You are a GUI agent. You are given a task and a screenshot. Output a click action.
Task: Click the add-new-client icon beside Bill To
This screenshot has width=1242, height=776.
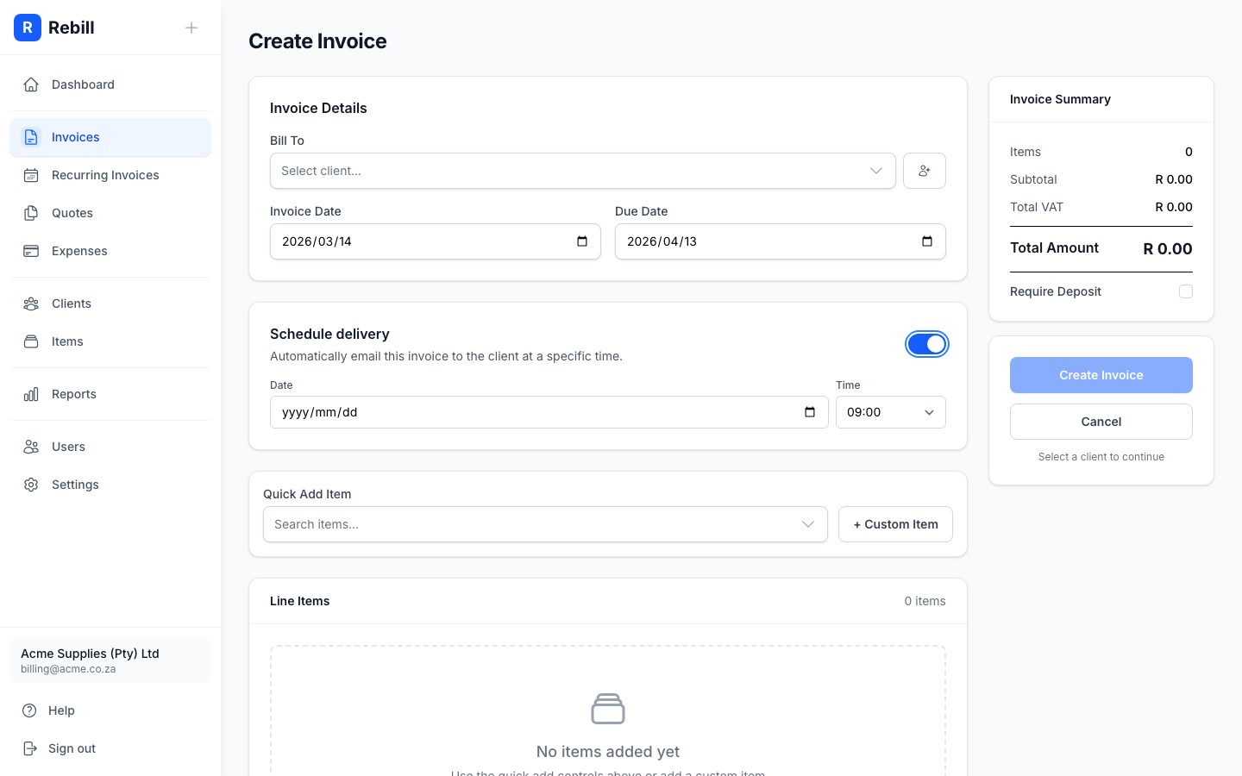click(925, 171)
